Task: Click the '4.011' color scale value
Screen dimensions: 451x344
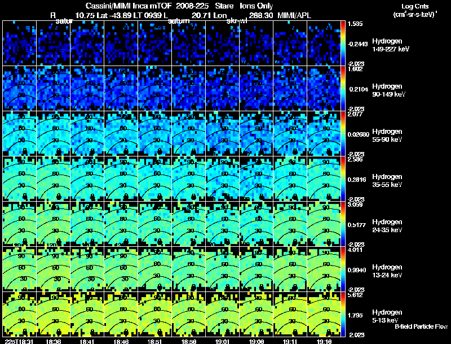Action: (x=355, y=250)
